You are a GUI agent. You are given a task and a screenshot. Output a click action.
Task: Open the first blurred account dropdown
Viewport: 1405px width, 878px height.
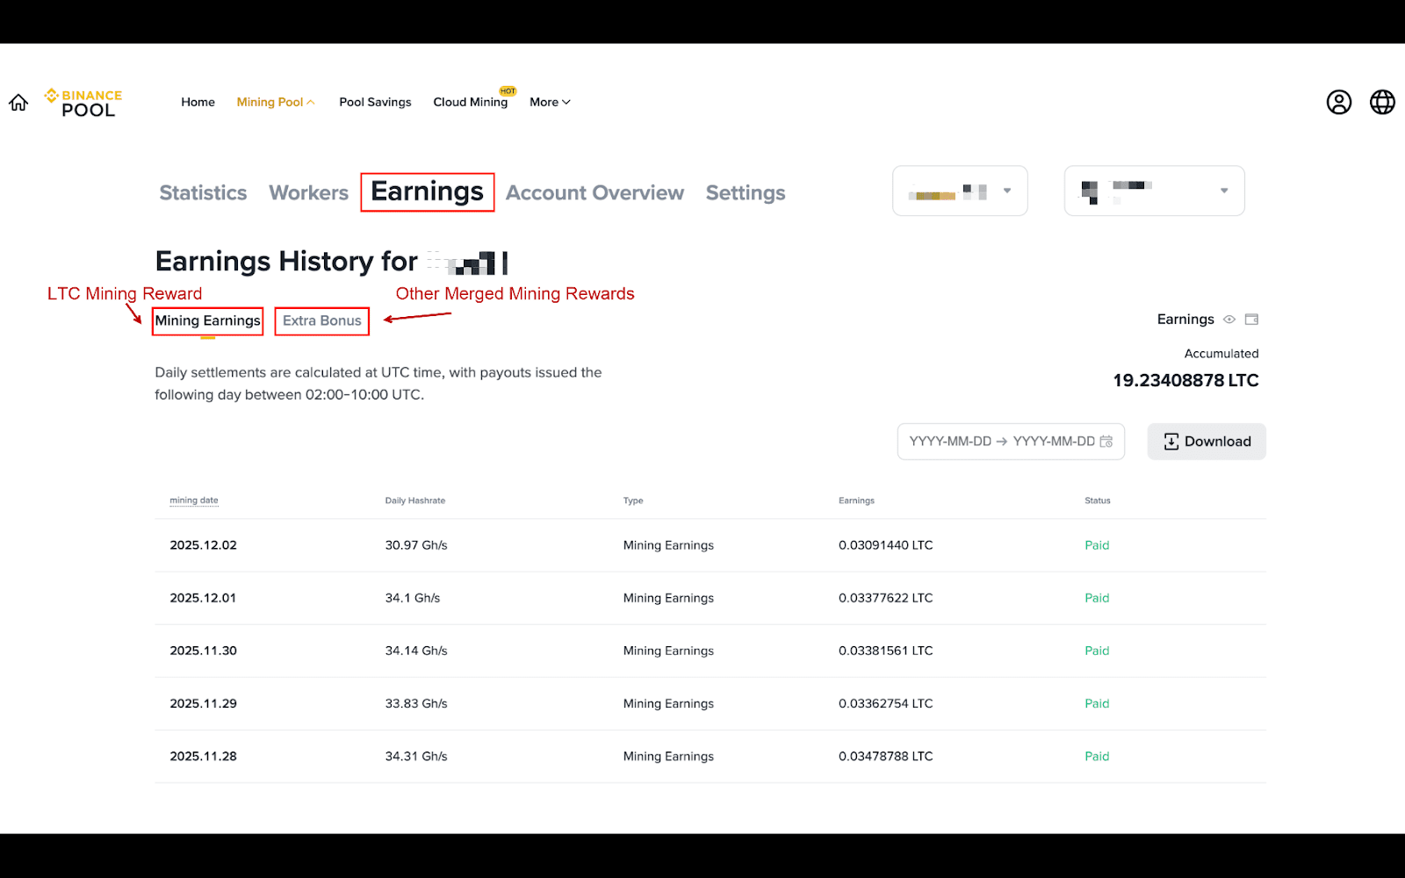tap(960, 191)
